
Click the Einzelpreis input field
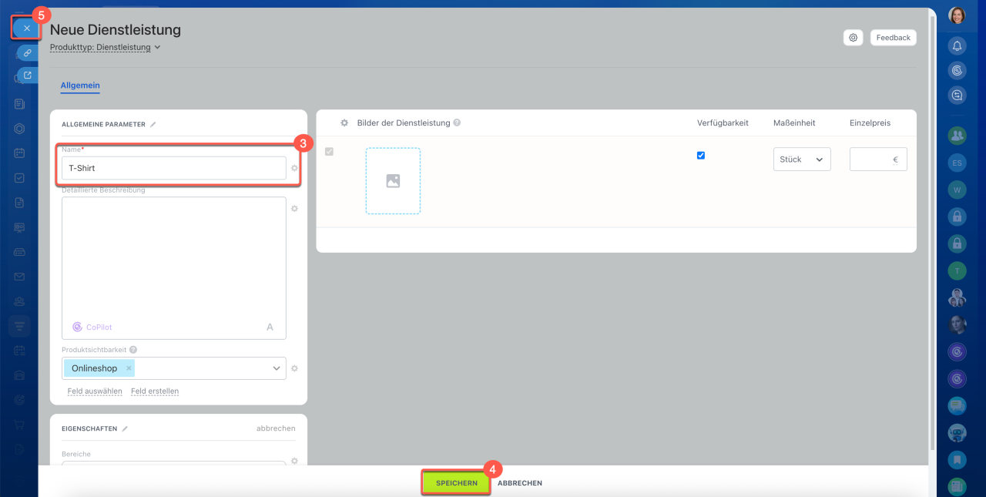[878, 160]
